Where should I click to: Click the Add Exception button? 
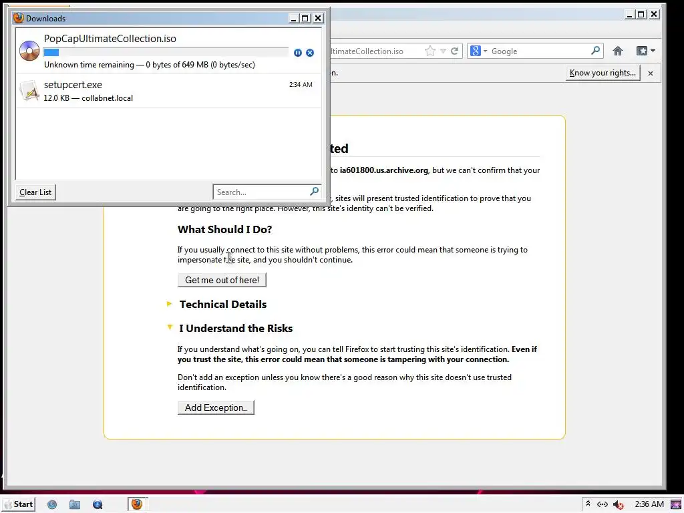(216, 407)
